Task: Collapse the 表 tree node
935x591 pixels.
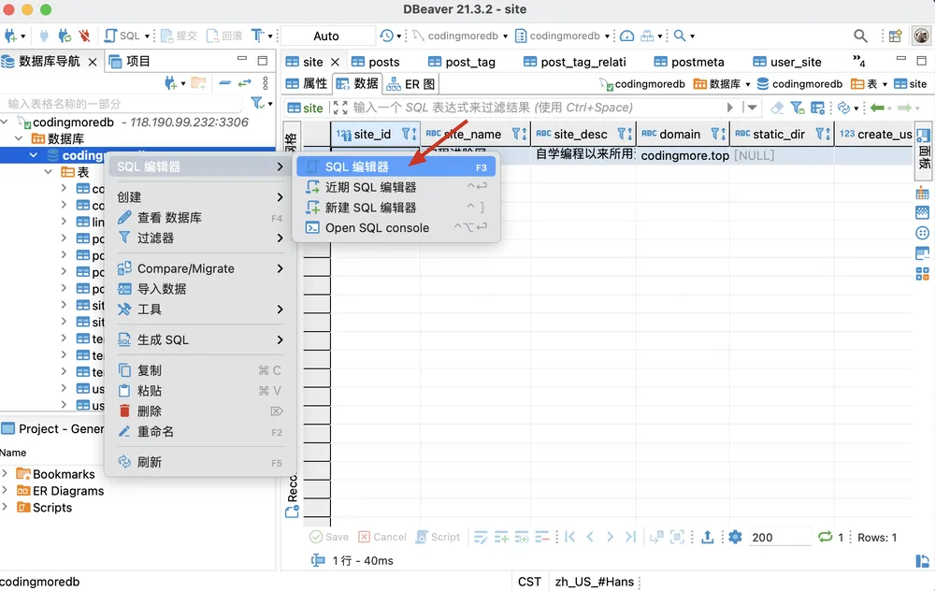Action: point(49,172)
